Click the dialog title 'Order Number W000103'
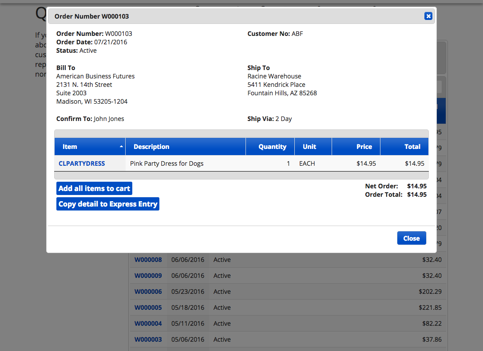The width and height of the screenshot is (483, 351). click(x=91, y=16)
